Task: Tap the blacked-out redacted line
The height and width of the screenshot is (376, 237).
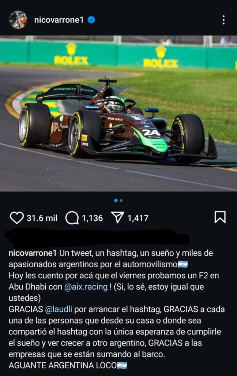Action: [97, 238]
